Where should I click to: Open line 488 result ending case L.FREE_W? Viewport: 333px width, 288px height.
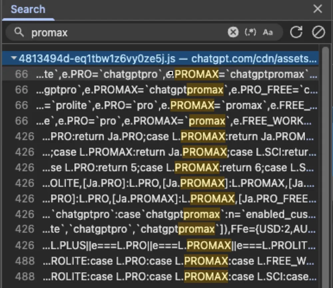(x=161, y=261)
